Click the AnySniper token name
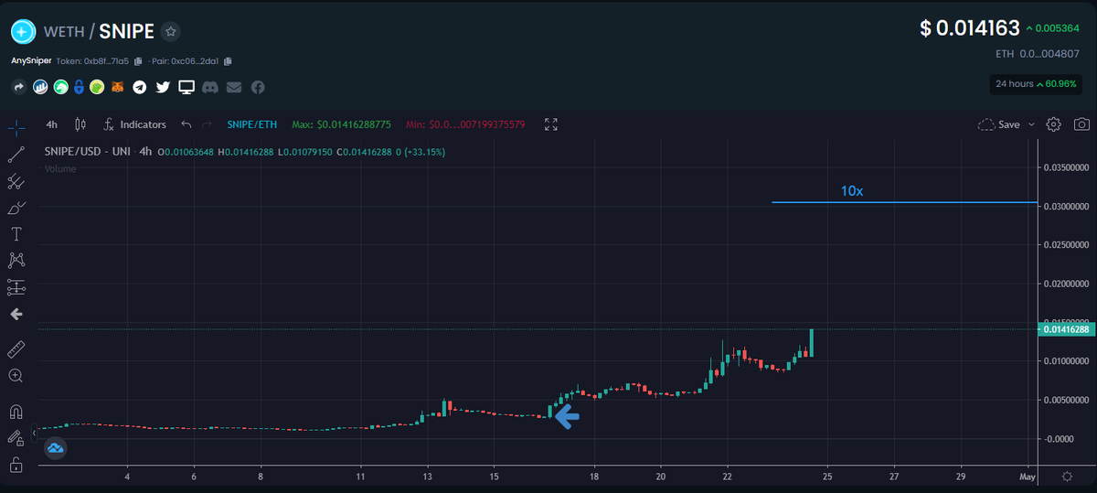This screenshot has height=493, width=1097. [30, 61]
